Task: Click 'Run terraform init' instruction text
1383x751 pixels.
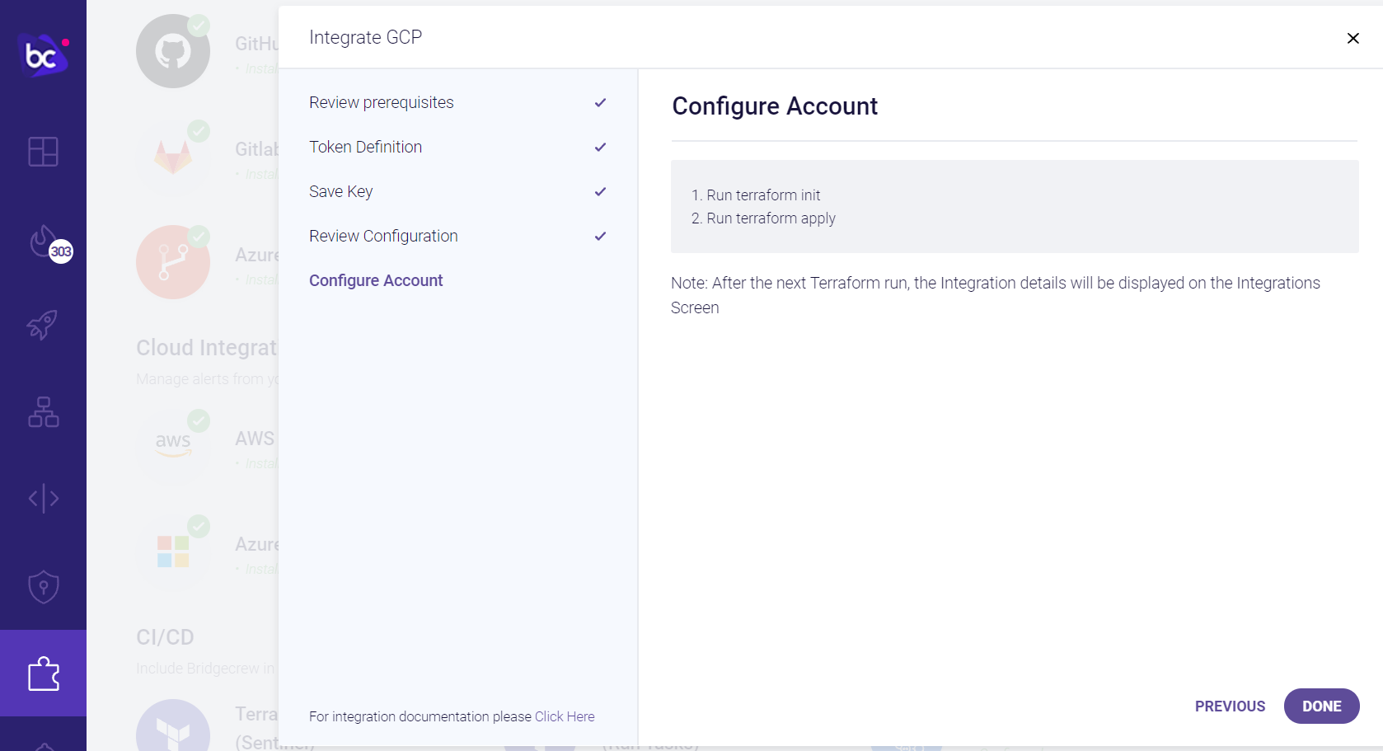Action: [x=763, y=195]
